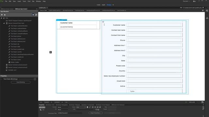The width and height of the screenshot is (209, 117).
Task: Select the Design view button
Action: coord(109,5)
